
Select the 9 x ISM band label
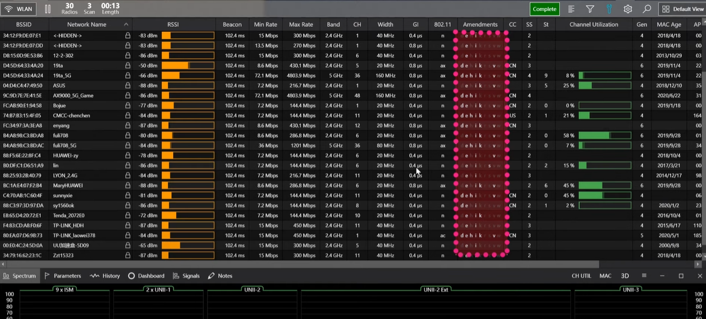pos(65,290)
